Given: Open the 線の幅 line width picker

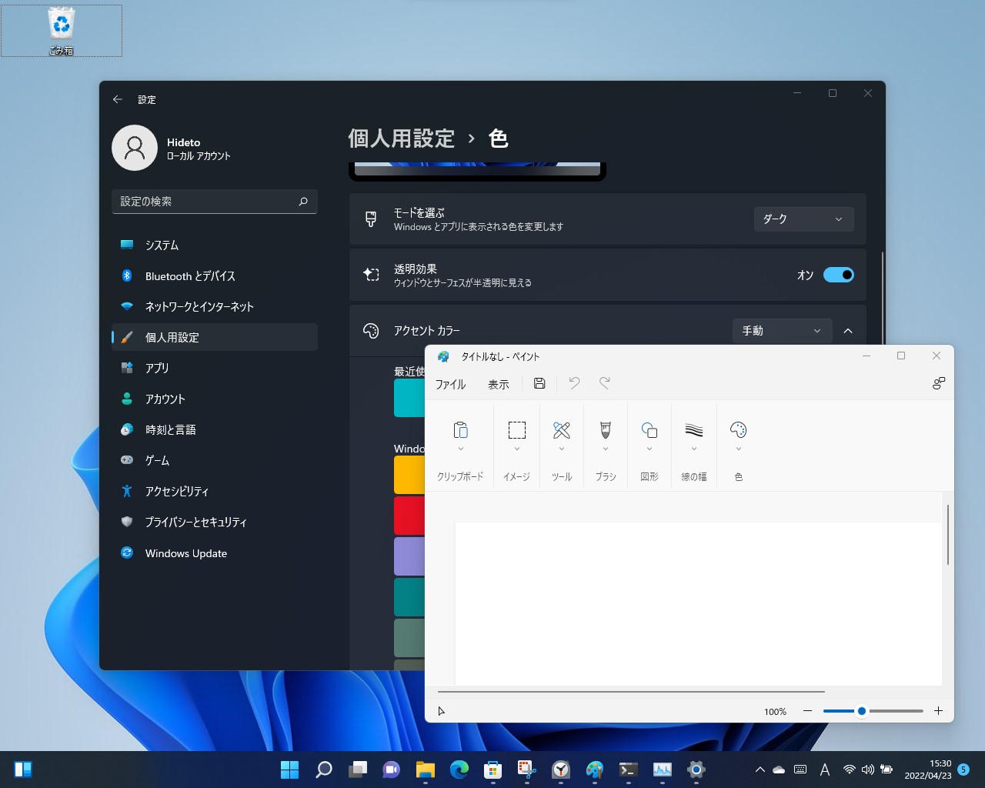Looking at the screenshot, I should (693, 430).
